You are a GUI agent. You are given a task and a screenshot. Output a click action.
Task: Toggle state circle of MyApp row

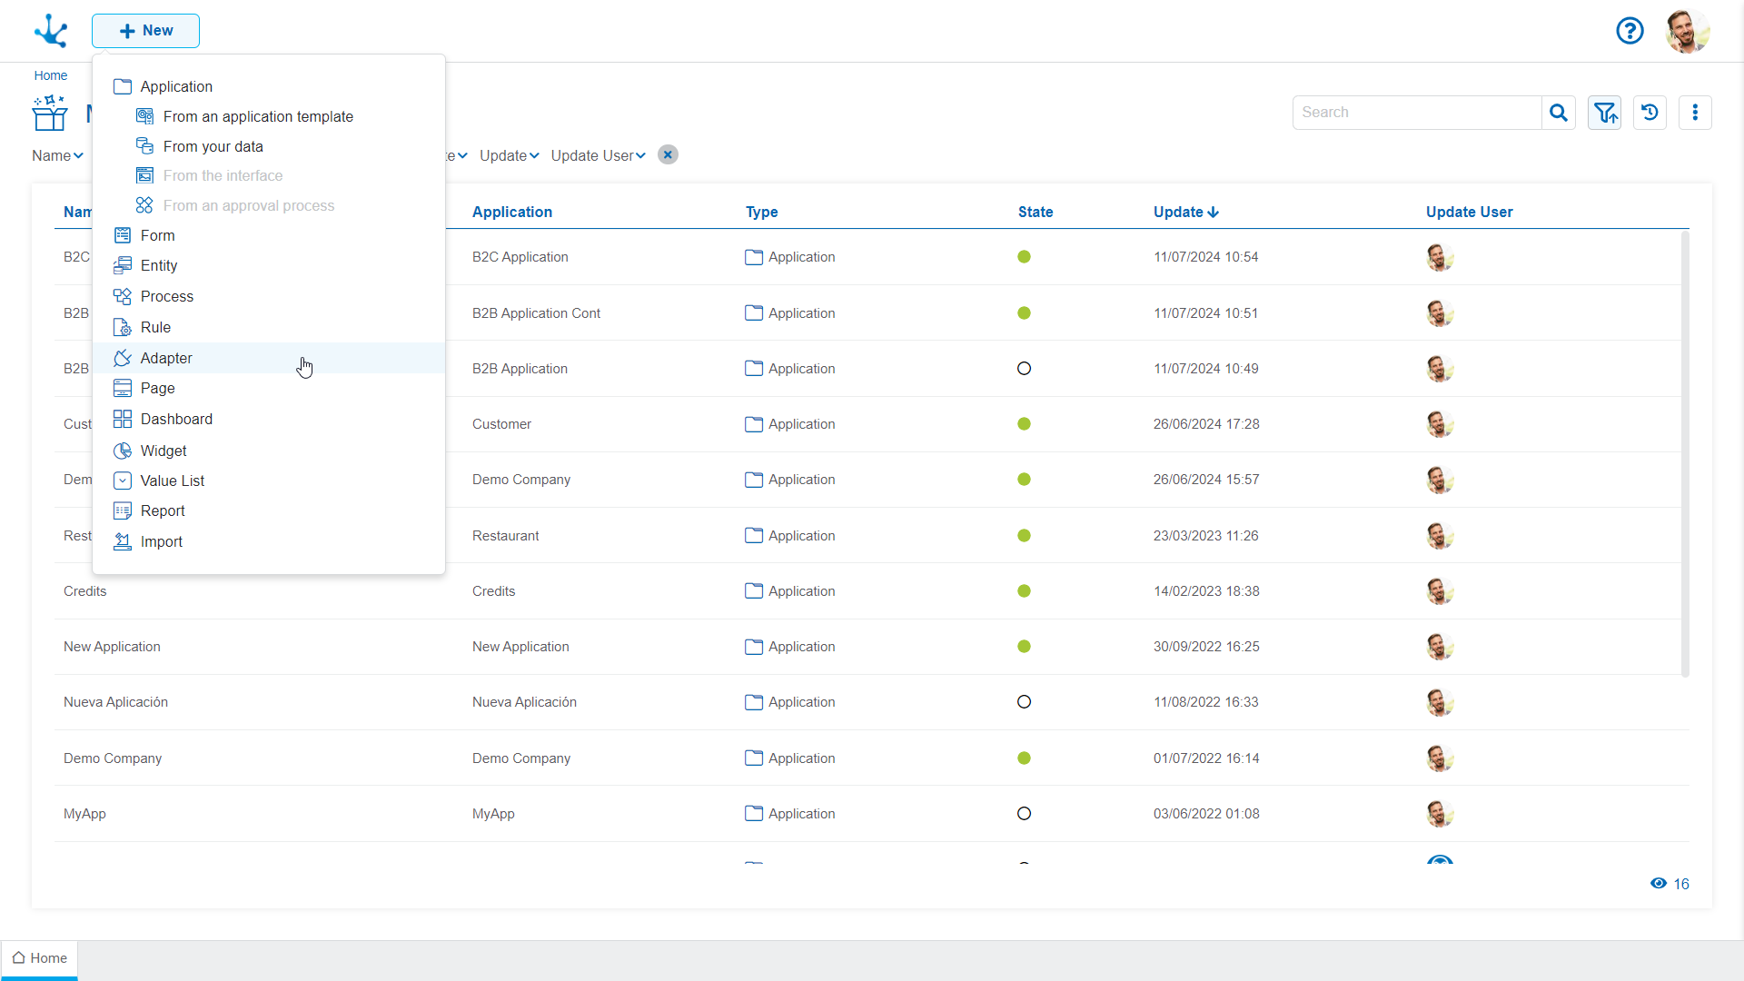[x=1024, y=814]
